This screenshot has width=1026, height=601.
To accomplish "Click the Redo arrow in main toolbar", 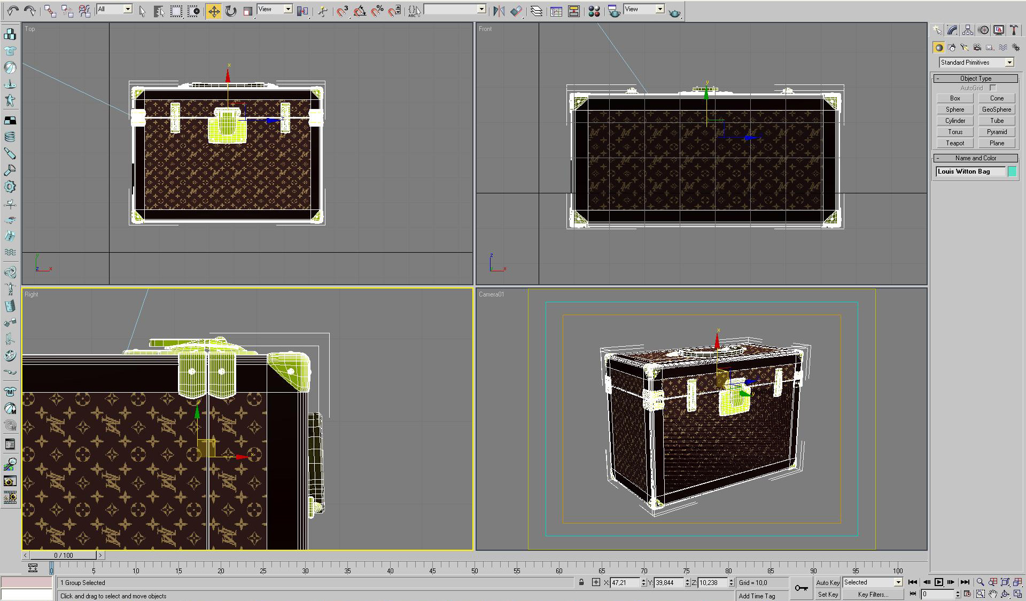I will click(30, 10).
